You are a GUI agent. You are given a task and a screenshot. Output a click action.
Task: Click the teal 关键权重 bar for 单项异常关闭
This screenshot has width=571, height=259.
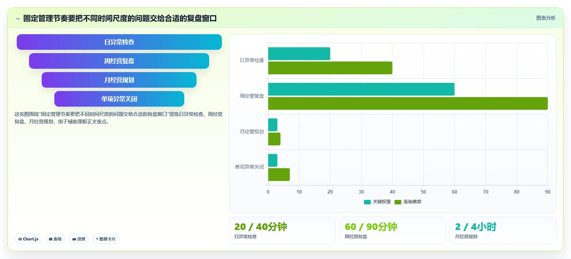(272, 160)
